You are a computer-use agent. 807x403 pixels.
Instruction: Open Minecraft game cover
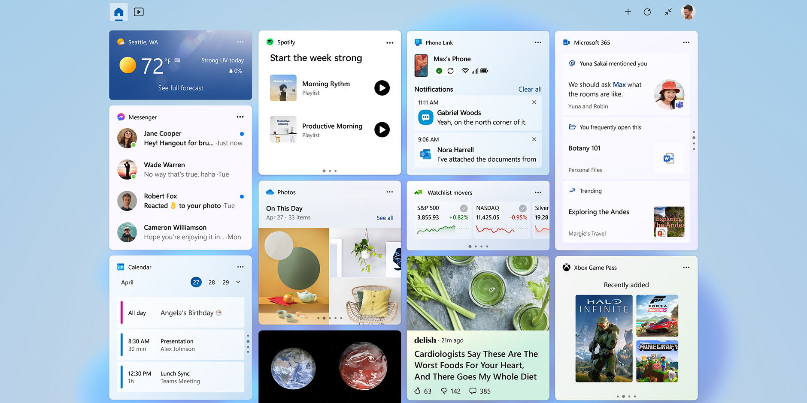pyautogui.click(x=657, y=361)
